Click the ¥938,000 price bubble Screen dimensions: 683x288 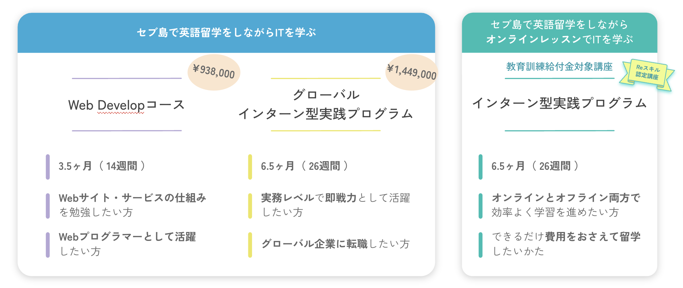(x=214, y=72)
